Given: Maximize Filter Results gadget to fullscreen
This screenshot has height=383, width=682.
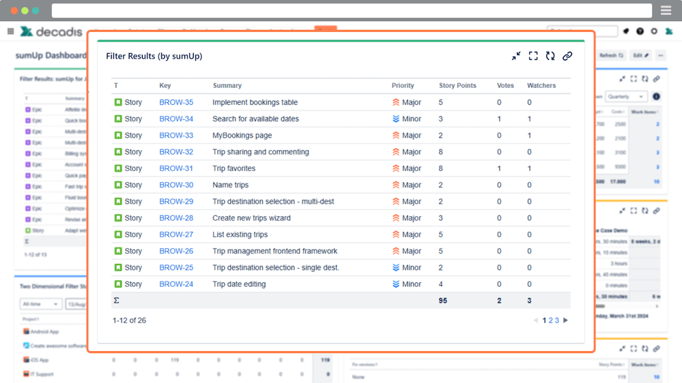Looking at the screenshot, I should point(533,56).
